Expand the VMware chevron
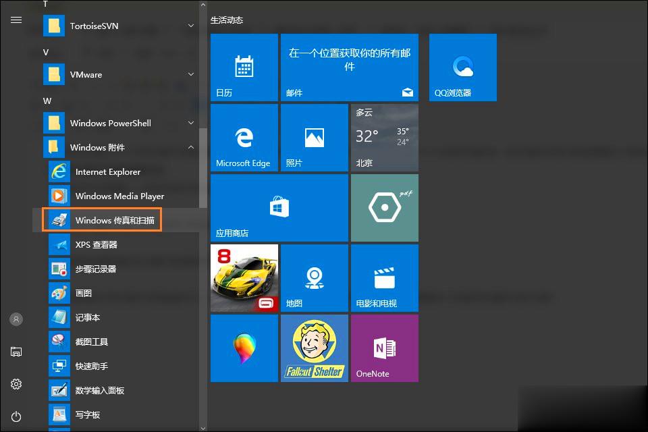This screenshot has height=432, width=648. pyautogui.click(x=191, y=74)
